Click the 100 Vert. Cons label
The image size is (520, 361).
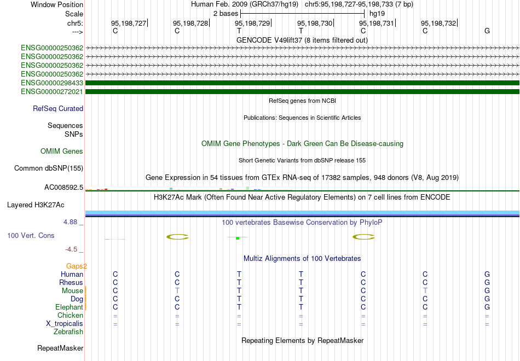31,236
